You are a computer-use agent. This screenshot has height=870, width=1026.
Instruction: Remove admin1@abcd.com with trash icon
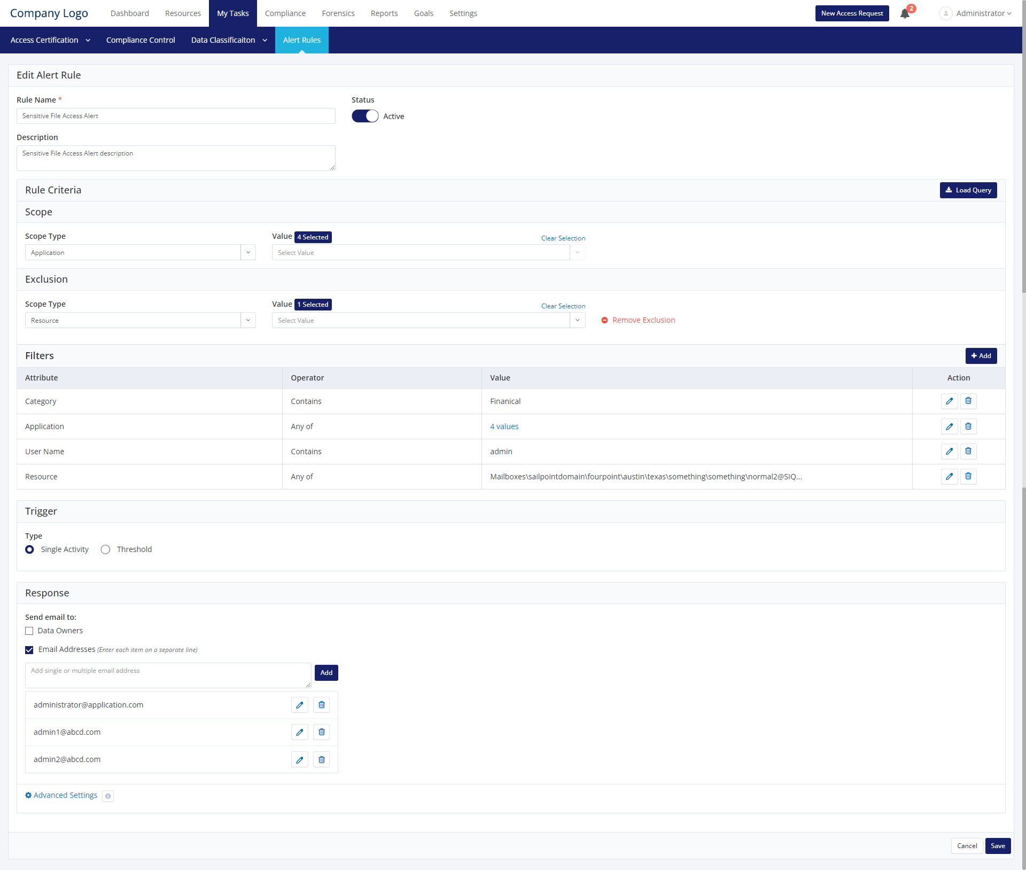[322, 732]
